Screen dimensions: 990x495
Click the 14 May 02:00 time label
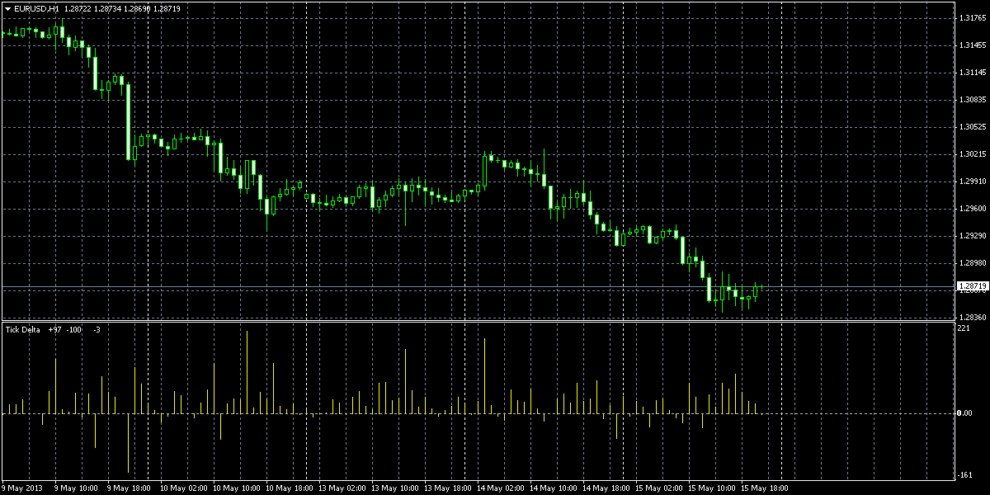coord(501,488)
